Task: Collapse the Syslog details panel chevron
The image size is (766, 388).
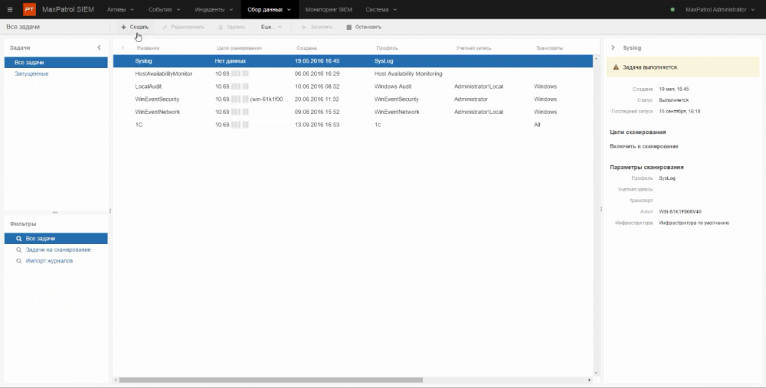Action: click(x=613, y=47)
